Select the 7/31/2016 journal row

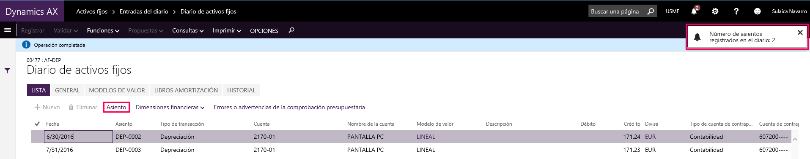click(411, 150)
